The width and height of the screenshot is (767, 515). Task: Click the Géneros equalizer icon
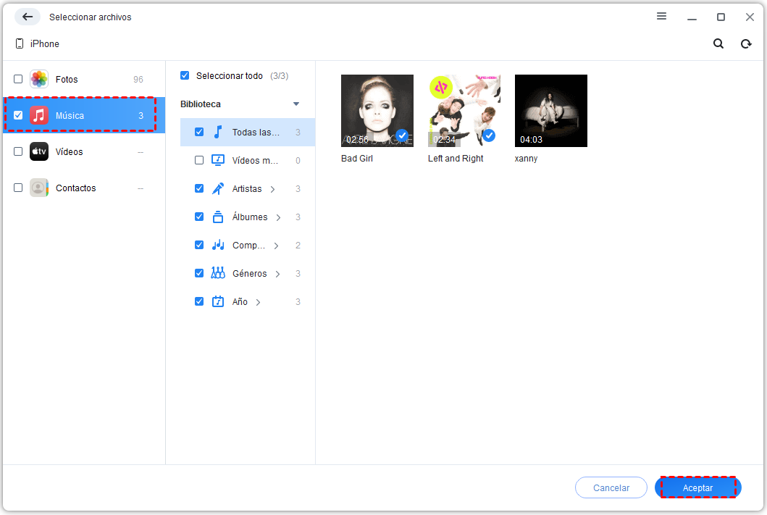pos(218,274)
